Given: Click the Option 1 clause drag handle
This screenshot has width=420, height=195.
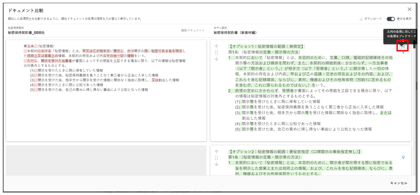Looking at the screenshot, I should (x=216, y=52).
